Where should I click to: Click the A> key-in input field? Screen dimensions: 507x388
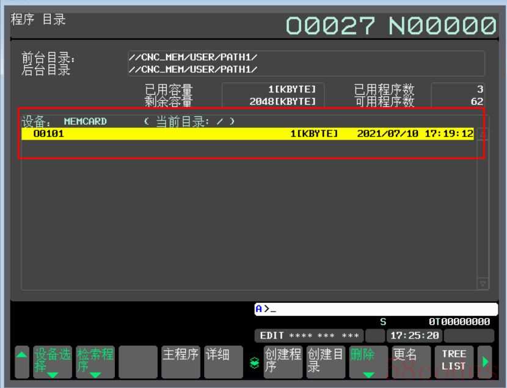[376, 309]
